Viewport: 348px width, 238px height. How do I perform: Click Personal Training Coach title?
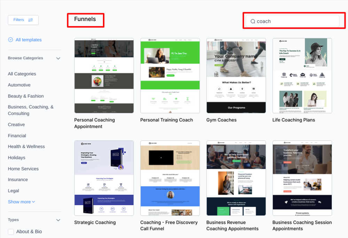(x=167, y=120)
